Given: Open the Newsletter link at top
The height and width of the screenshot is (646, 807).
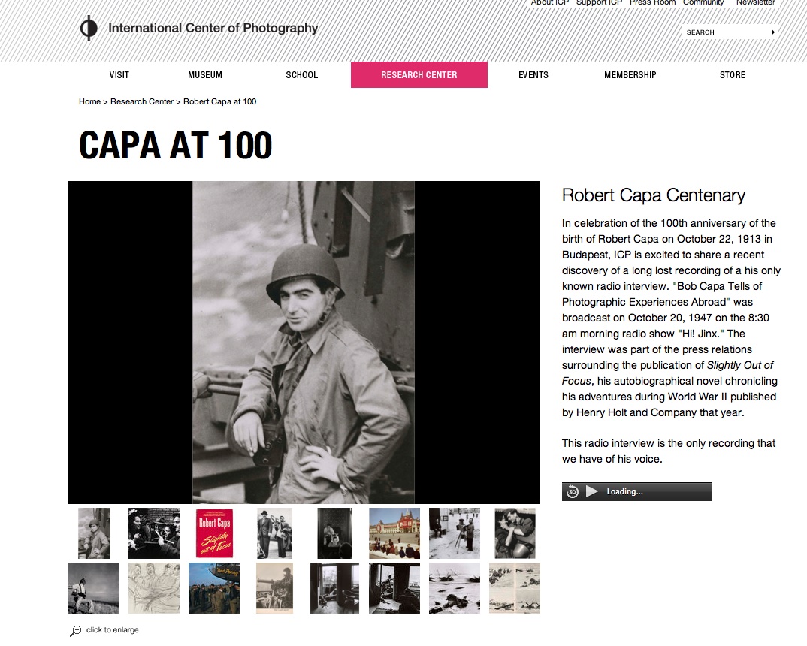Looking at the screenshot, I should click(755, 3).
